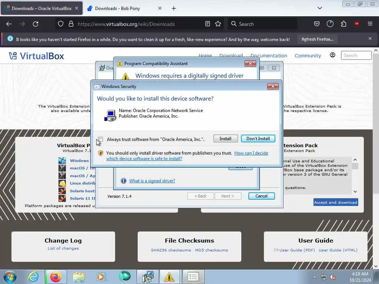Open 'List of changes' link
379x284 pixels.
click(63, 248)
